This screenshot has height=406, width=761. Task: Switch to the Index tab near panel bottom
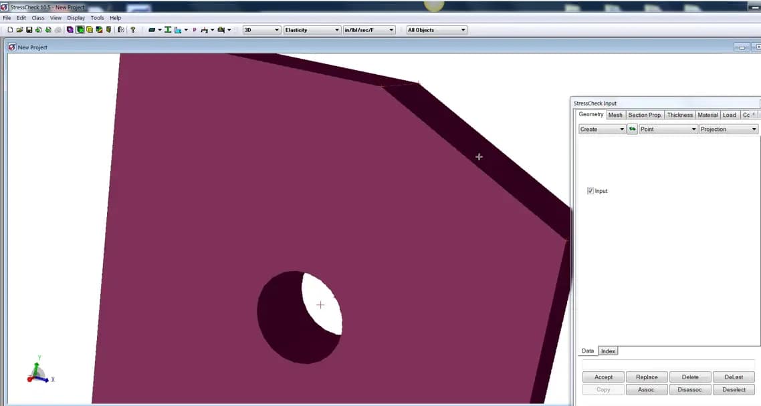[608, 351]
